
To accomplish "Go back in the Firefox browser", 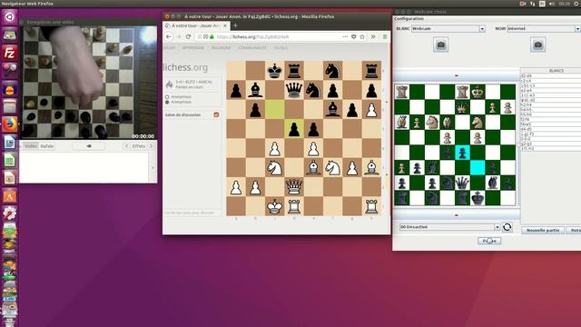I will pyautogui.click(x=169, y=36).
